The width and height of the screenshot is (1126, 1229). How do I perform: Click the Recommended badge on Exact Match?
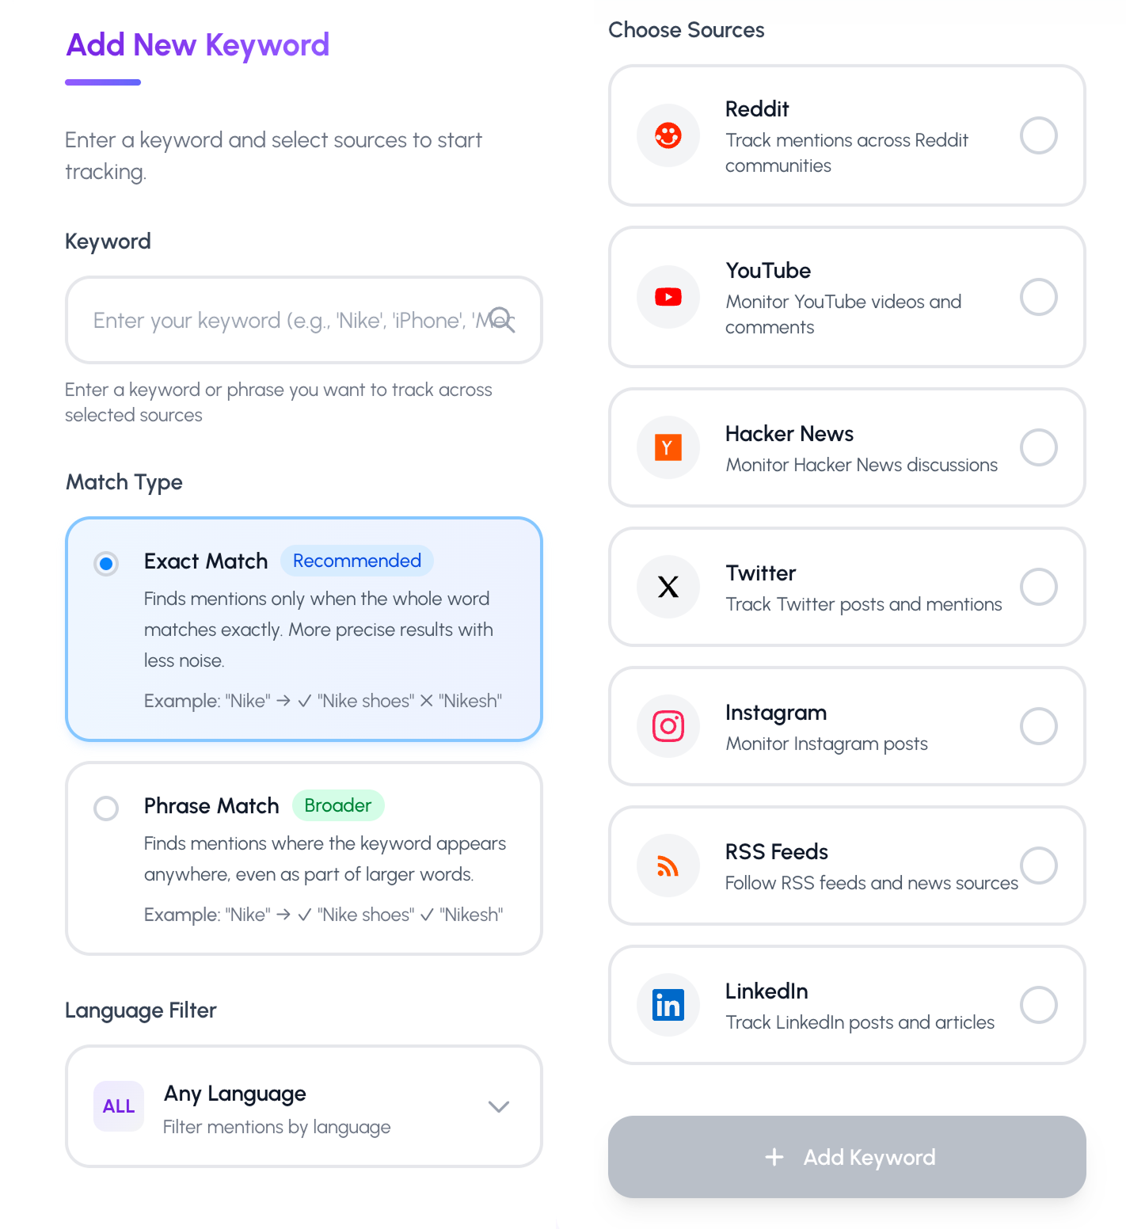pyautogui.click(x=356, y=560)
